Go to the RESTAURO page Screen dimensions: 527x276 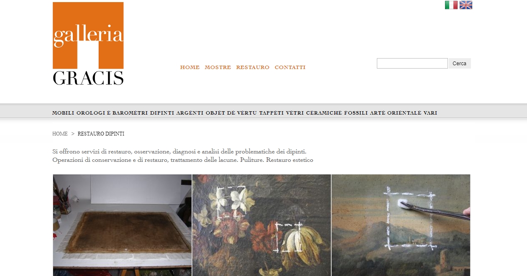(x=253, y=67)
